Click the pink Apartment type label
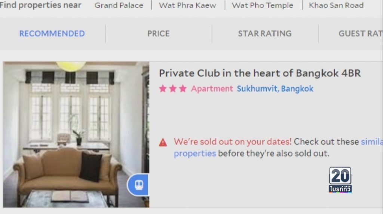 point(212,89)
